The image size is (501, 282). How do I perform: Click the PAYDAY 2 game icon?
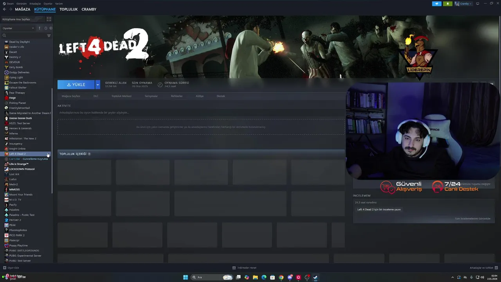pos(6,220)
